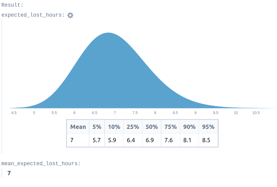277x187 pixels.
Task: Click the expected_lost_hours variable label
Action: pos(33,15)
